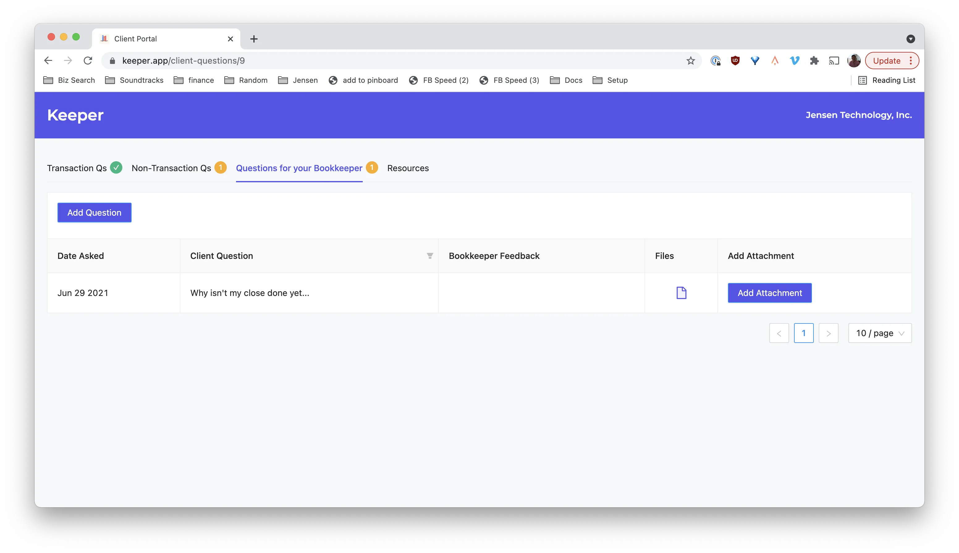Open the Chrome profile avatar
This screenshot has width=959, height=553.
coord(853,61)
